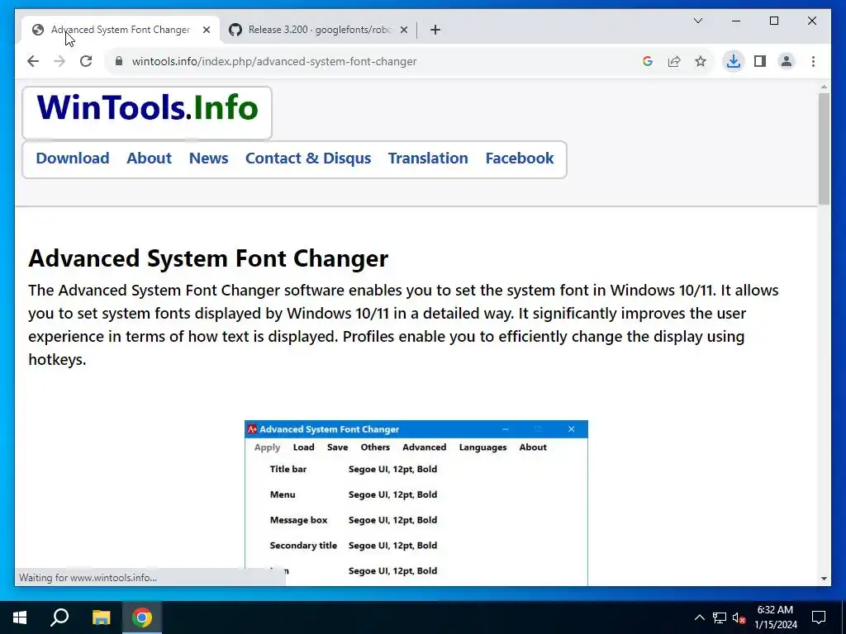Click the scrollbar down arrow

[824, 579]
